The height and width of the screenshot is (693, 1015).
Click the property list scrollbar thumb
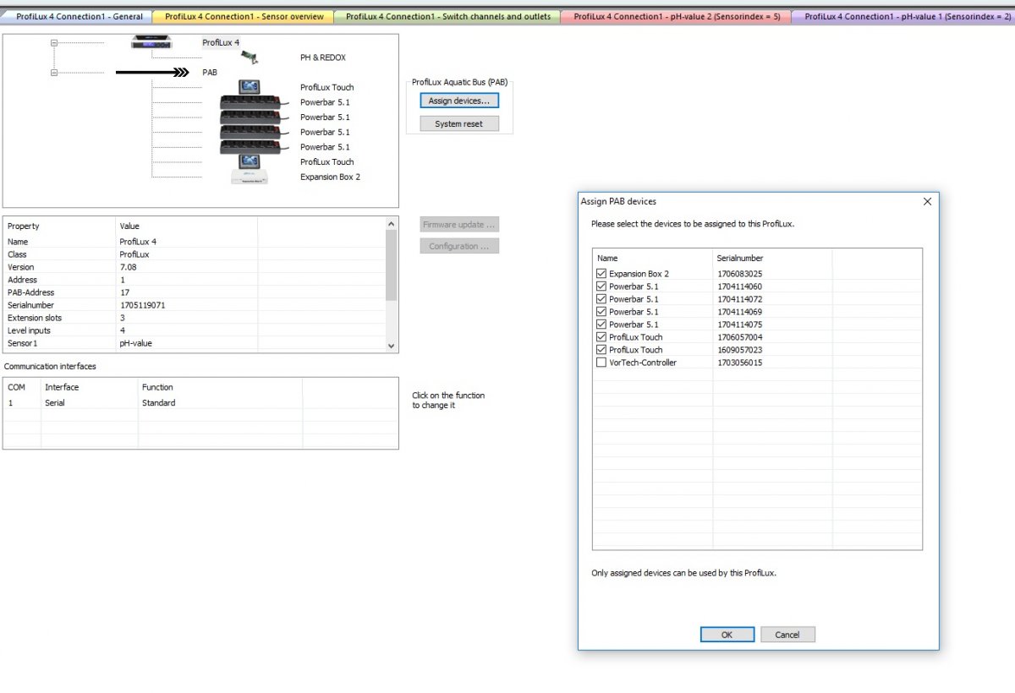(391, 265)
